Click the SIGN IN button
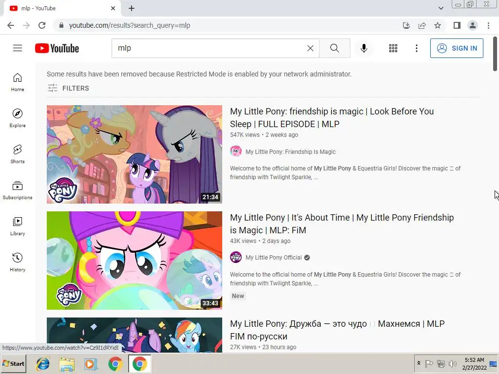The width and height of the screenshot is (499, 374). coord(457,48)
